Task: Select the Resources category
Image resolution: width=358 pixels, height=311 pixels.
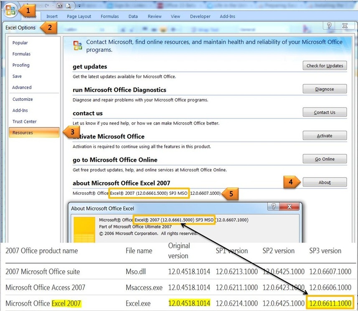Action: coord(34,133)
